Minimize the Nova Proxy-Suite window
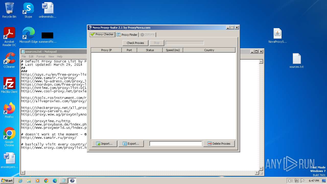 228,28
